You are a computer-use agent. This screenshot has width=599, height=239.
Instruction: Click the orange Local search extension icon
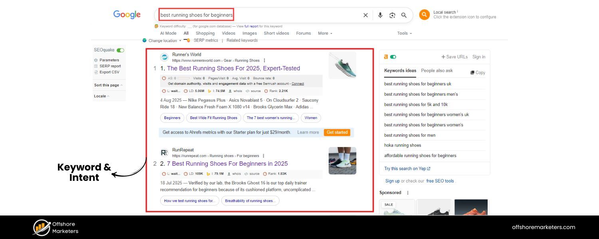(424, 15)
